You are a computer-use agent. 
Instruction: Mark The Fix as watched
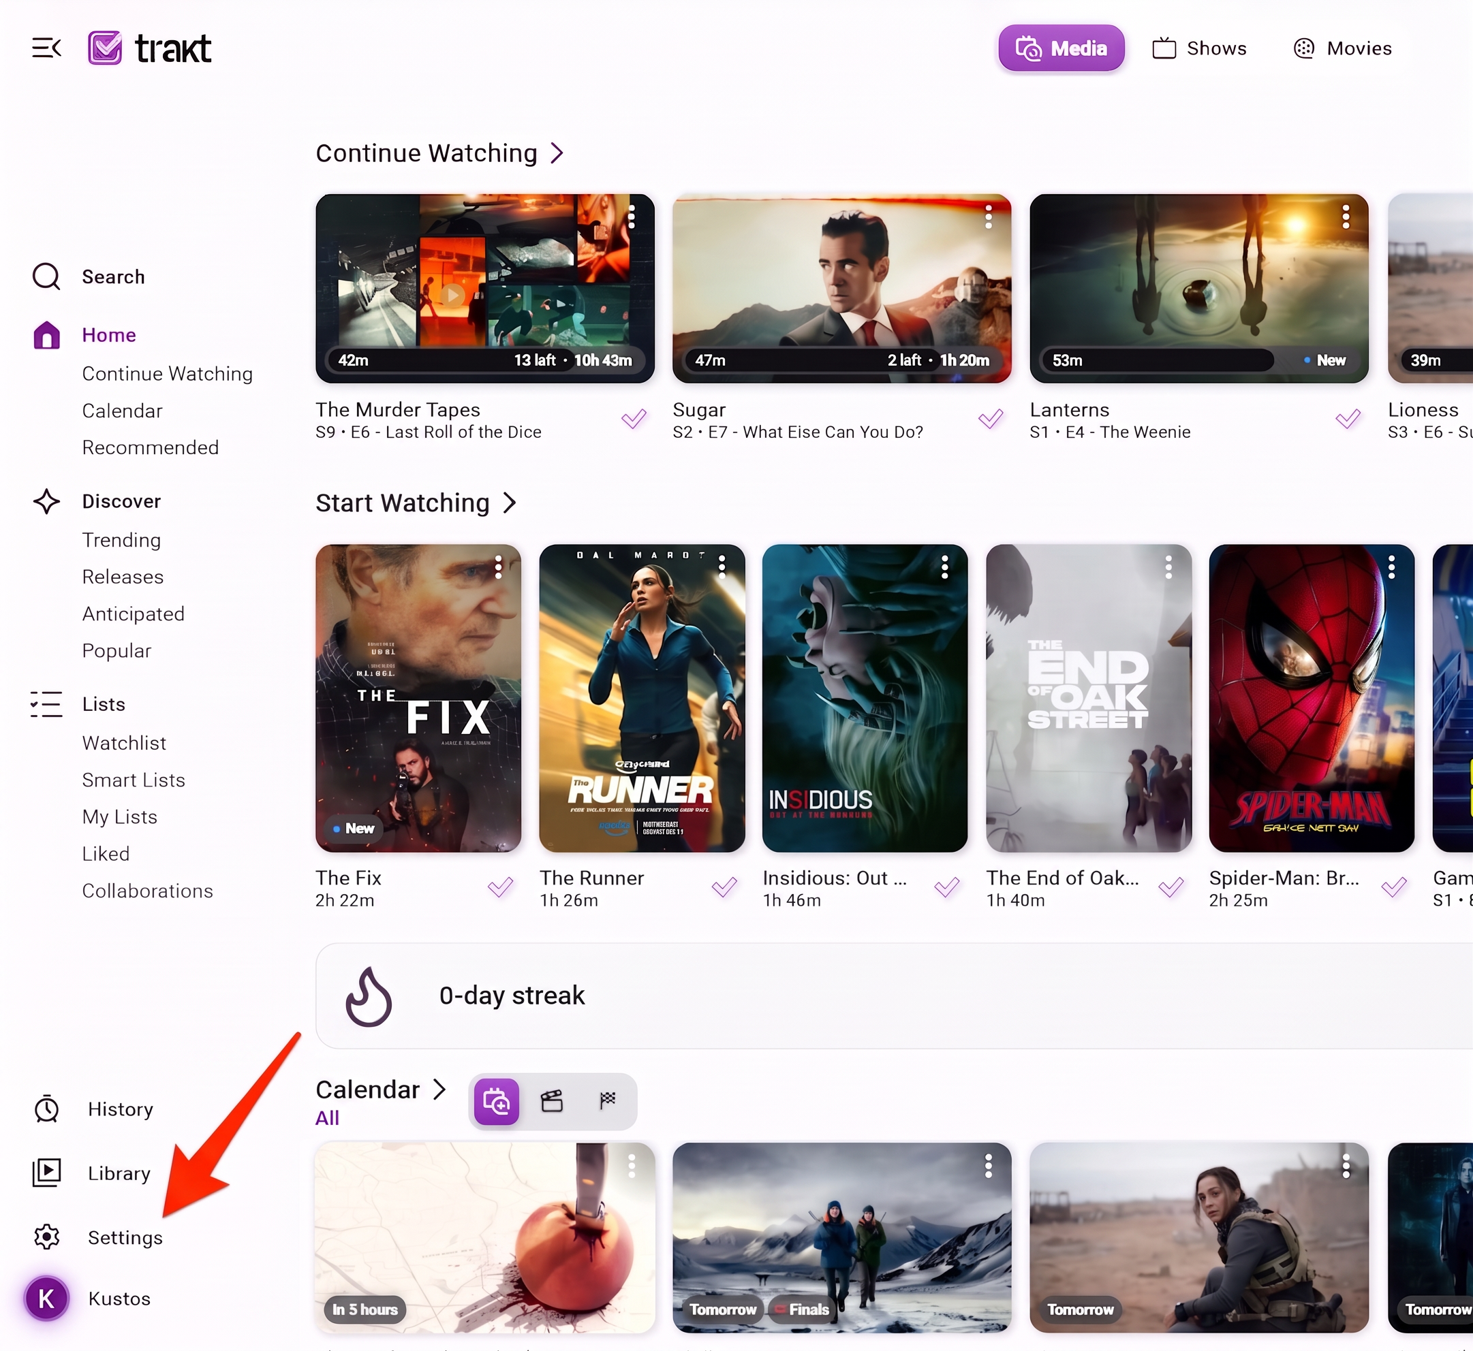[501, 887]
